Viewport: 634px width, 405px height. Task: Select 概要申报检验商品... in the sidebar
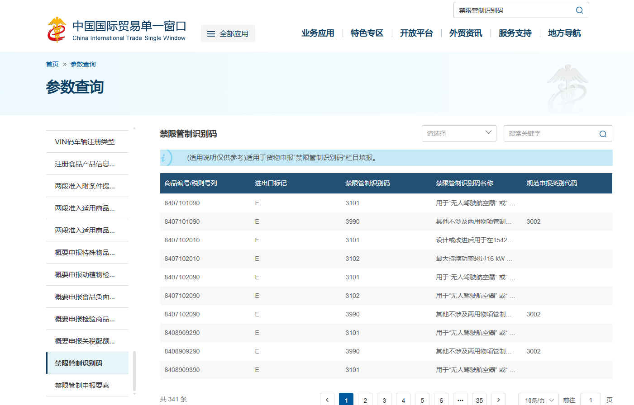click(x=87, y=319)
